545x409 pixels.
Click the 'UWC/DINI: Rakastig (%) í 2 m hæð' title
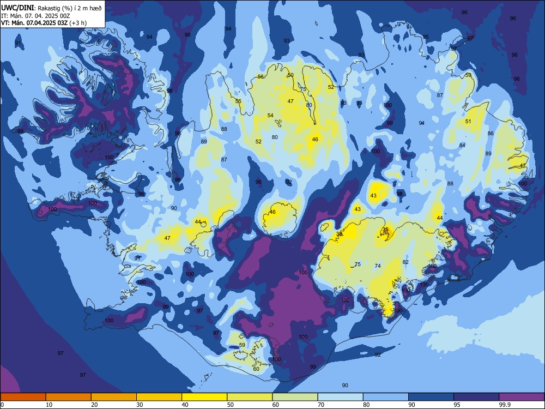pyautogui.click(x=51, y=8)
